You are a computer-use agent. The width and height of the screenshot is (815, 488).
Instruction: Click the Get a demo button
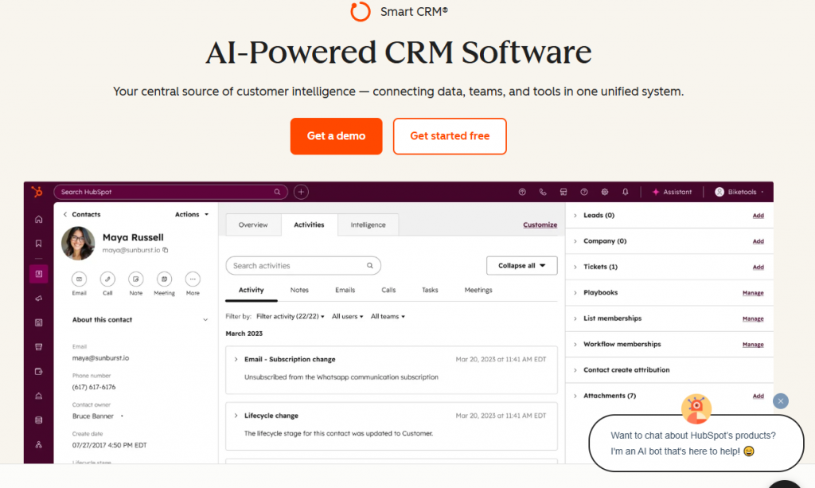point(337,136)
